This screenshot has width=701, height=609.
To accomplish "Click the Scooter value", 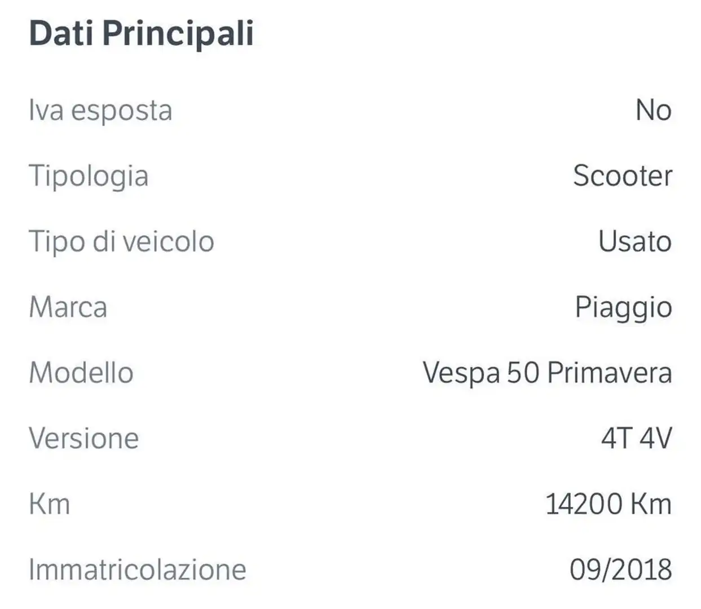I will tap(623, 176).
